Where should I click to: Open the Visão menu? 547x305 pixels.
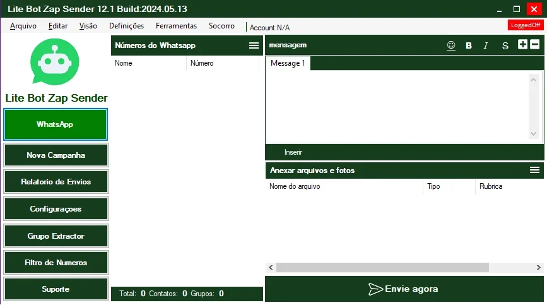point(88,26)
